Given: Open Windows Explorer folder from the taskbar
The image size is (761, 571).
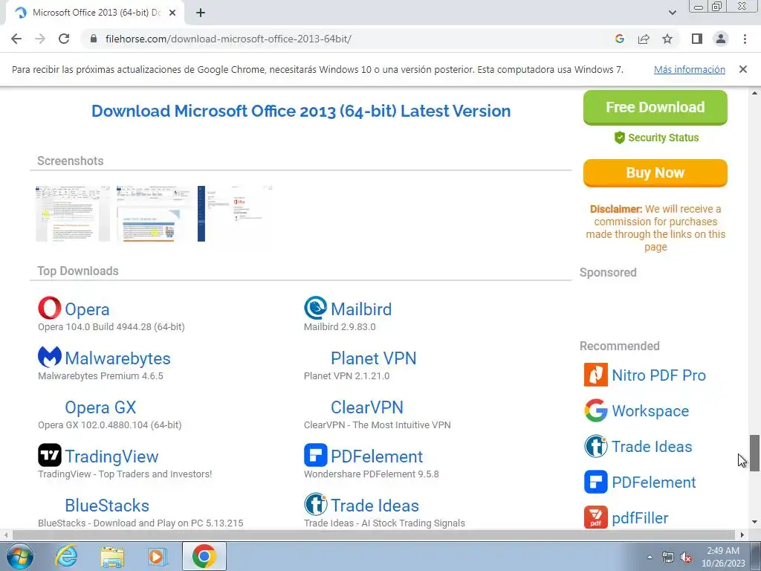Looking at the screenshot, I should [x=112, y=556].
